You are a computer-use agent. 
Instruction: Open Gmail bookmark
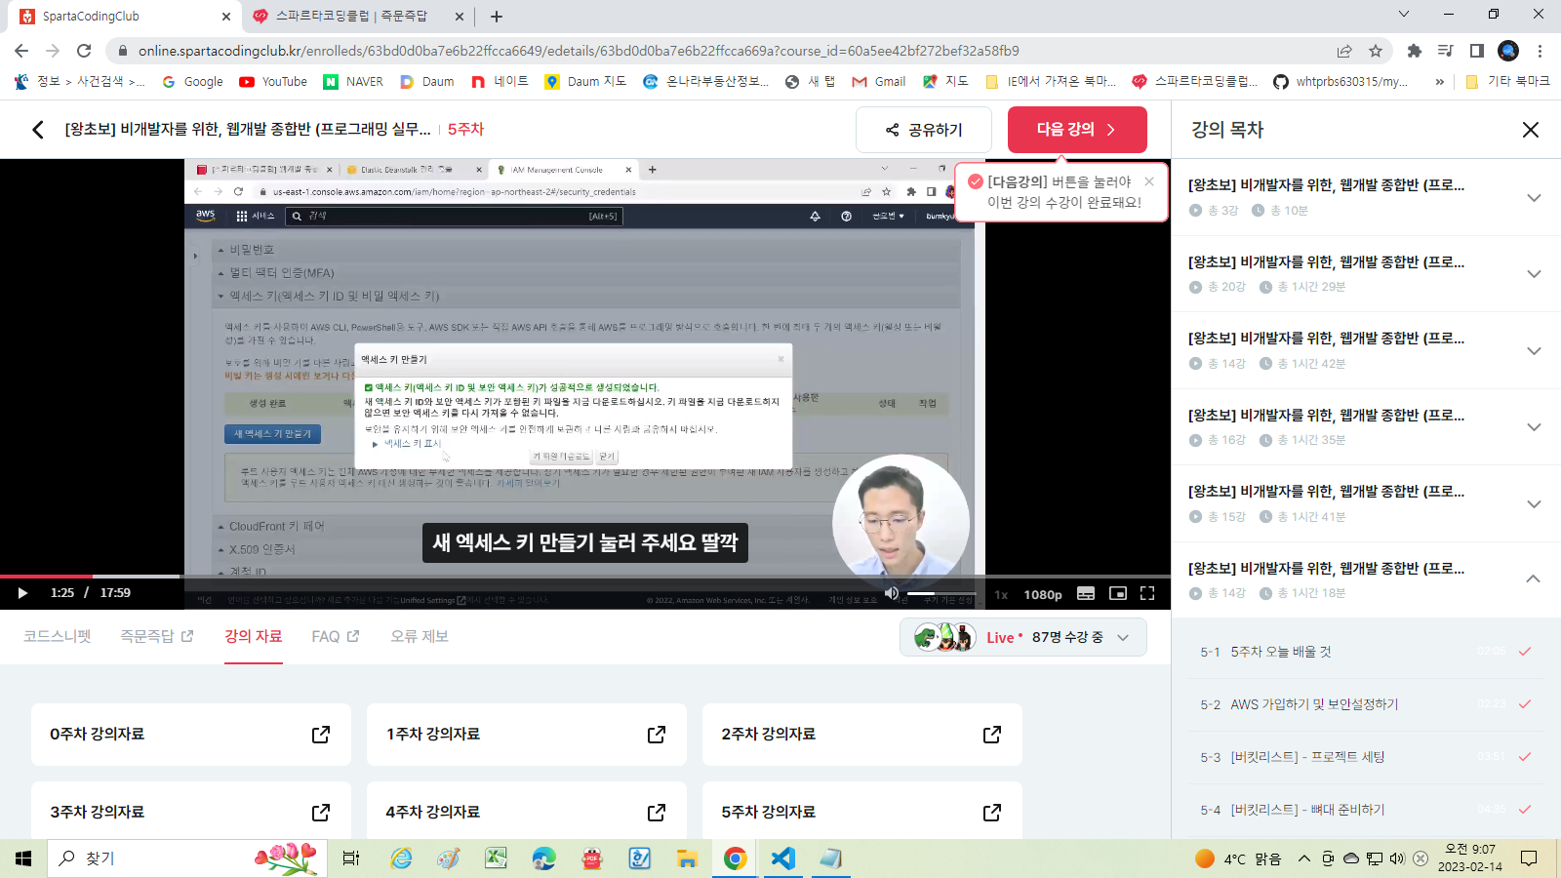point(879,82)
